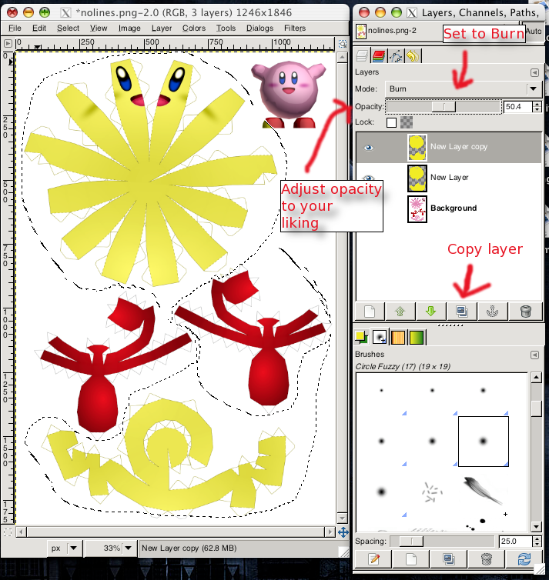The width and height of the screenshot is (549, 580).
Task: Raise the layer with up arrow
Action: [x=400, y=312]
